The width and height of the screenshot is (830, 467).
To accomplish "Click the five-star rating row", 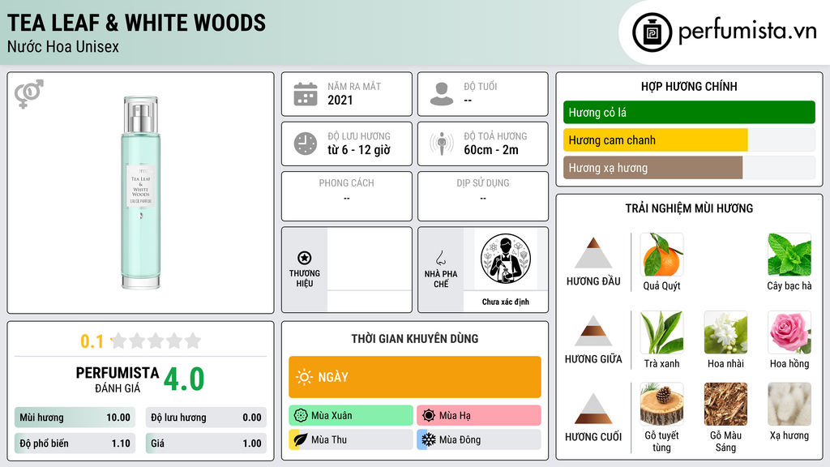I will pyautogui.click(x=156, y=341).
